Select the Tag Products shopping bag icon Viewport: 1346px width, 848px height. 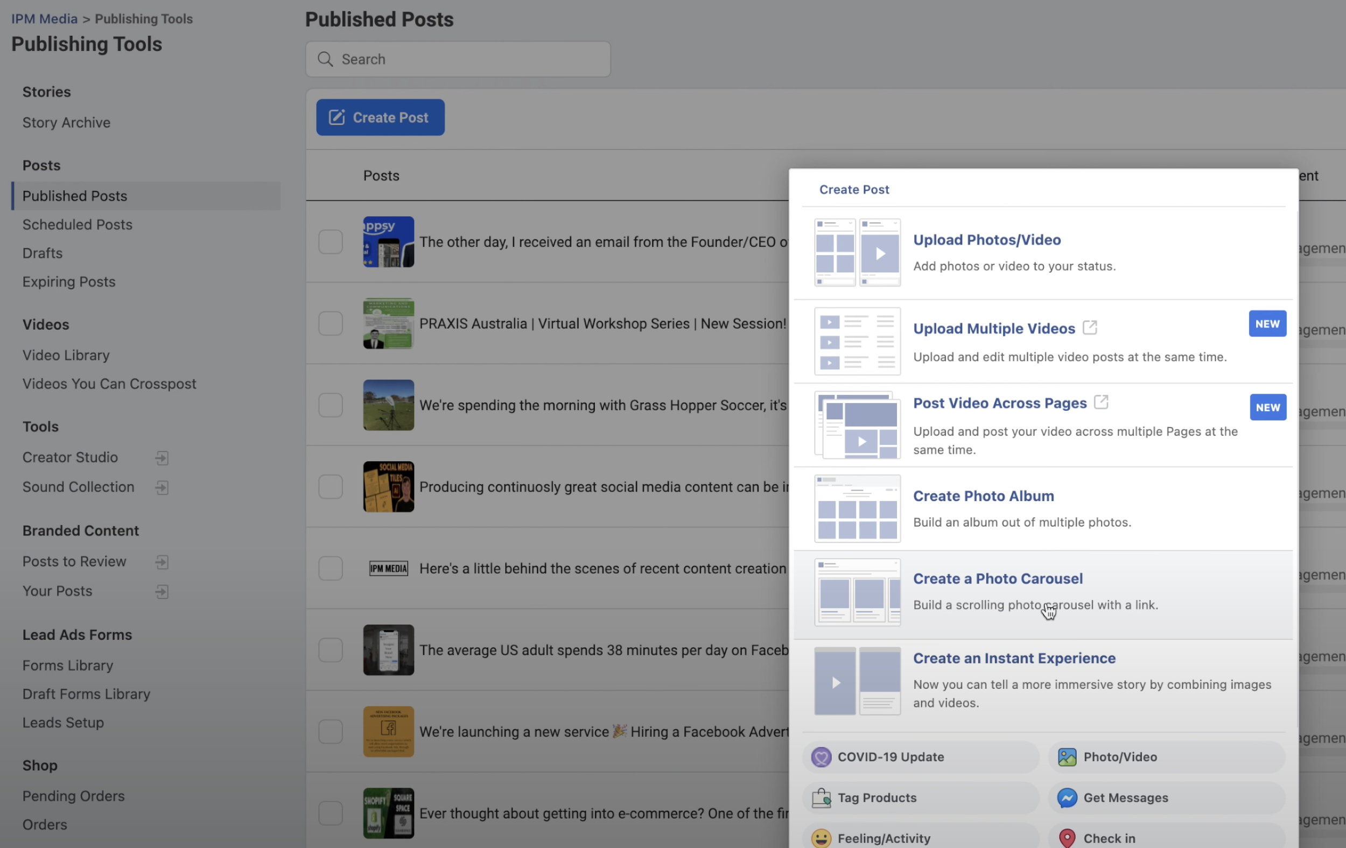[821, 798]
